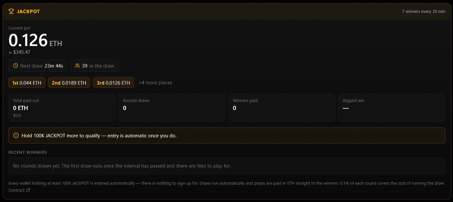This screenshot has width=453, height=202.
Task: Click the Rounds drawn stat card
Action: (172, 108)
